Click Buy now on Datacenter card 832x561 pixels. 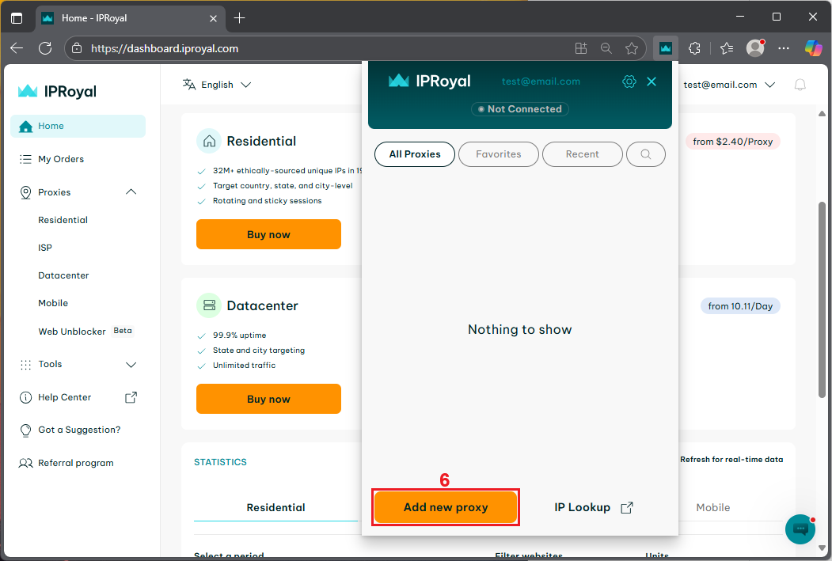coord(268,399)
